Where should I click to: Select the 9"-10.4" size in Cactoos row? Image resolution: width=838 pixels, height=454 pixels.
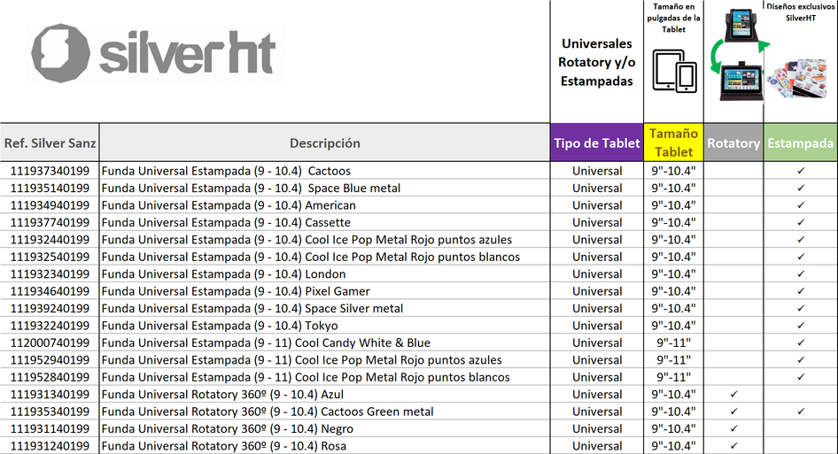pyautogui.click(x=673, y=171)
